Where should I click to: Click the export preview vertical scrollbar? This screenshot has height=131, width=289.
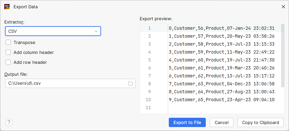(283, 56)
